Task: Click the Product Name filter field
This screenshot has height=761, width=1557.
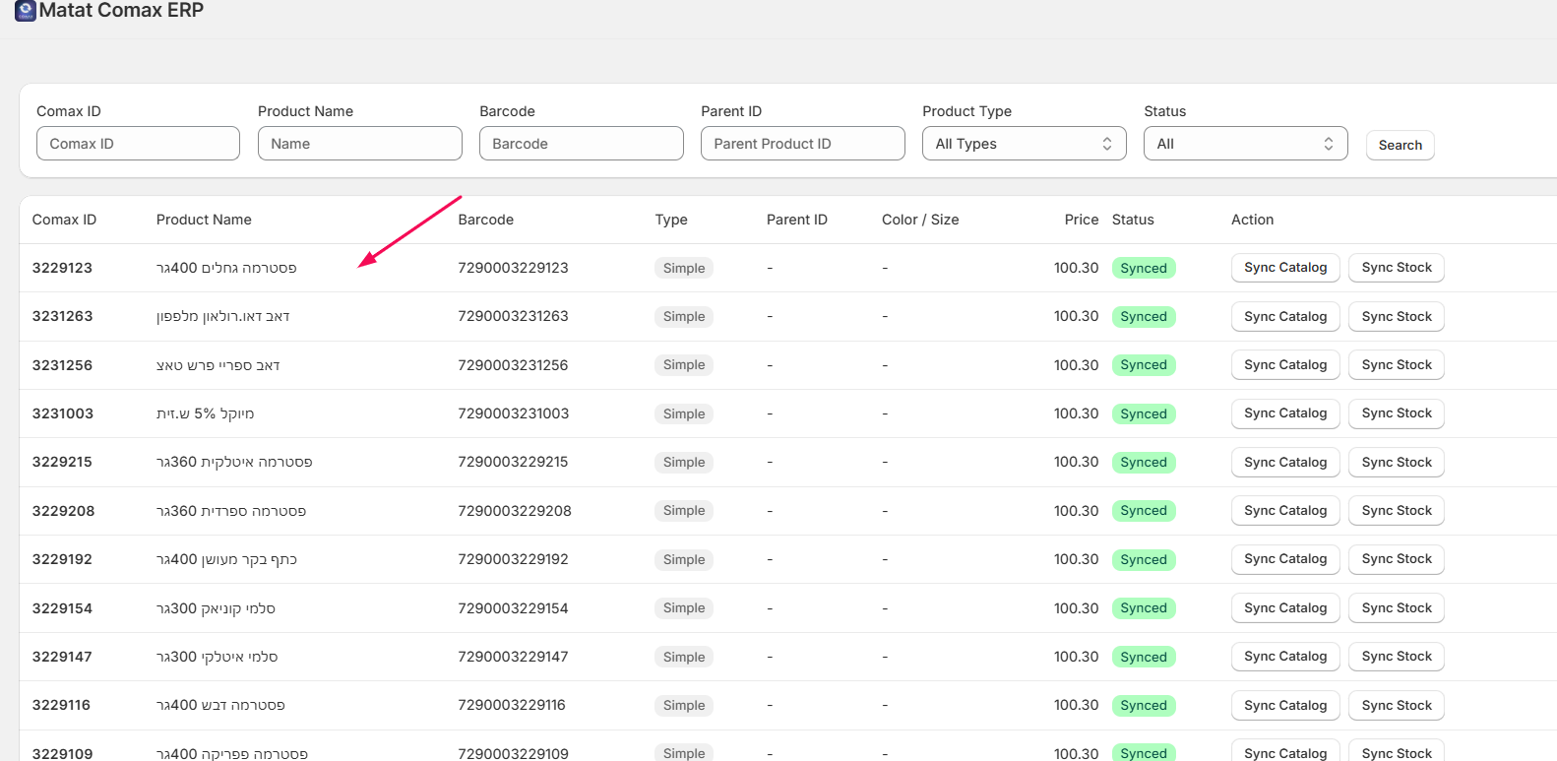Action: (x=359, y=144)
